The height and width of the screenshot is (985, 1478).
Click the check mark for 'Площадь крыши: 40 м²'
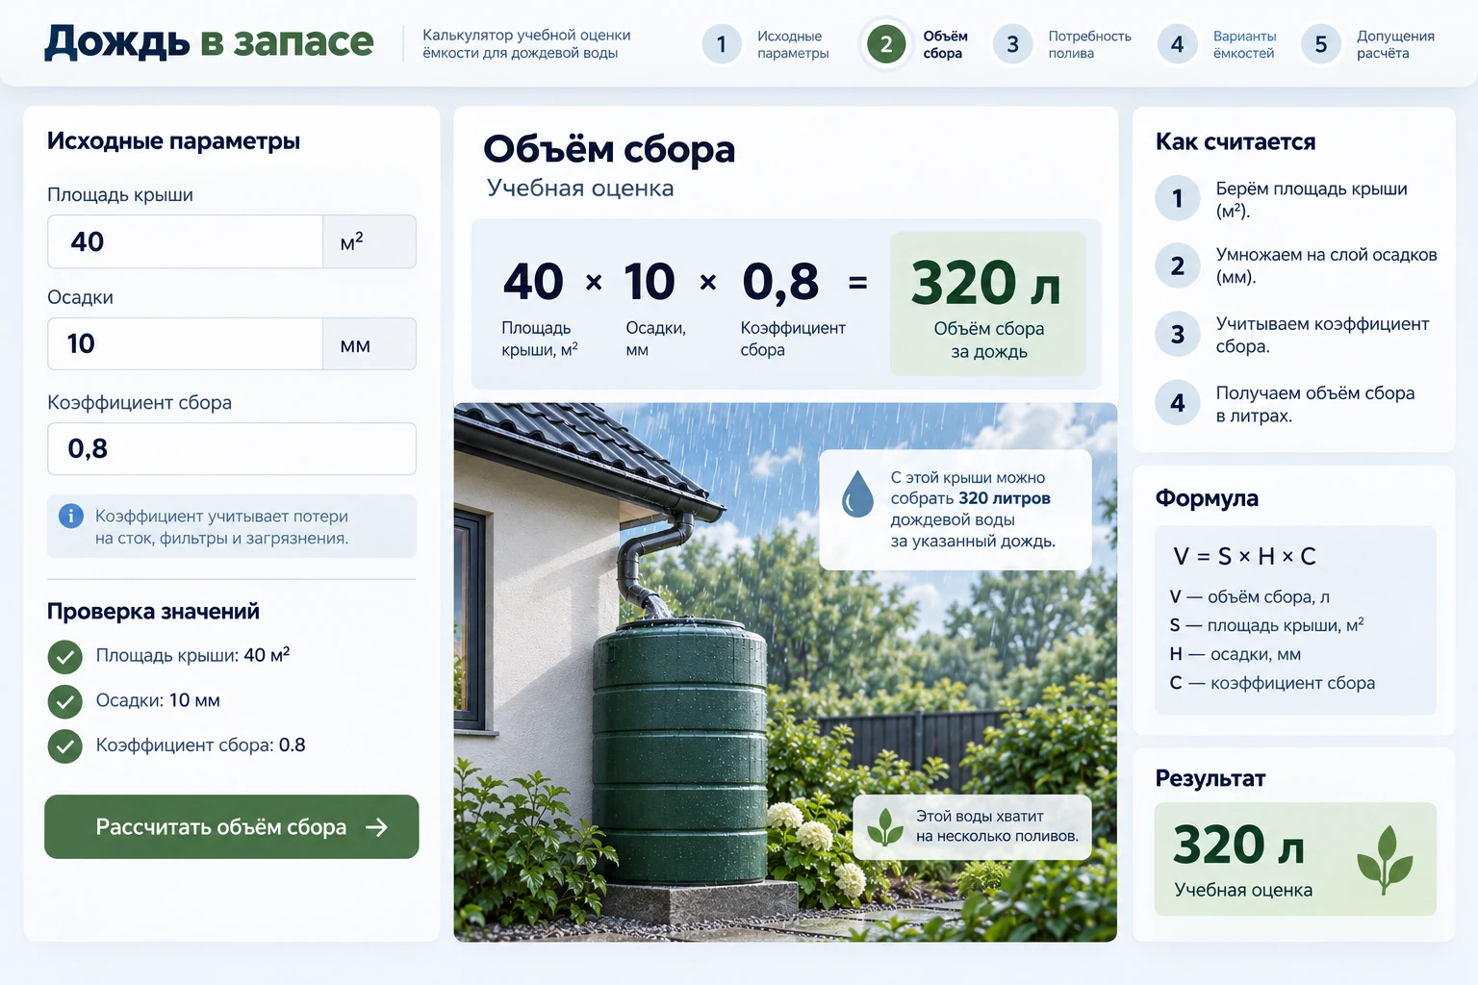pyautogui.click(x=64, y=657)
